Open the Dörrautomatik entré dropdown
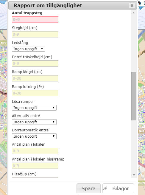 coord(34,136)
